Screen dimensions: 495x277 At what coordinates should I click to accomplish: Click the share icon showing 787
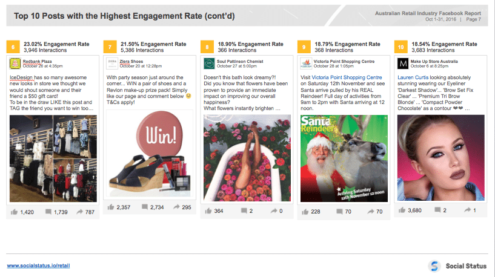[x=80, y=212]
